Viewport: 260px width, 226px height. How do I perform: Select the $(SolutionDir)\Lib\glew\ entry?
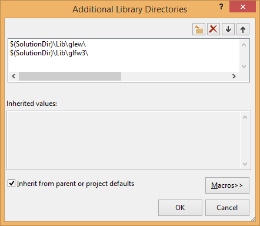point(48,44)
